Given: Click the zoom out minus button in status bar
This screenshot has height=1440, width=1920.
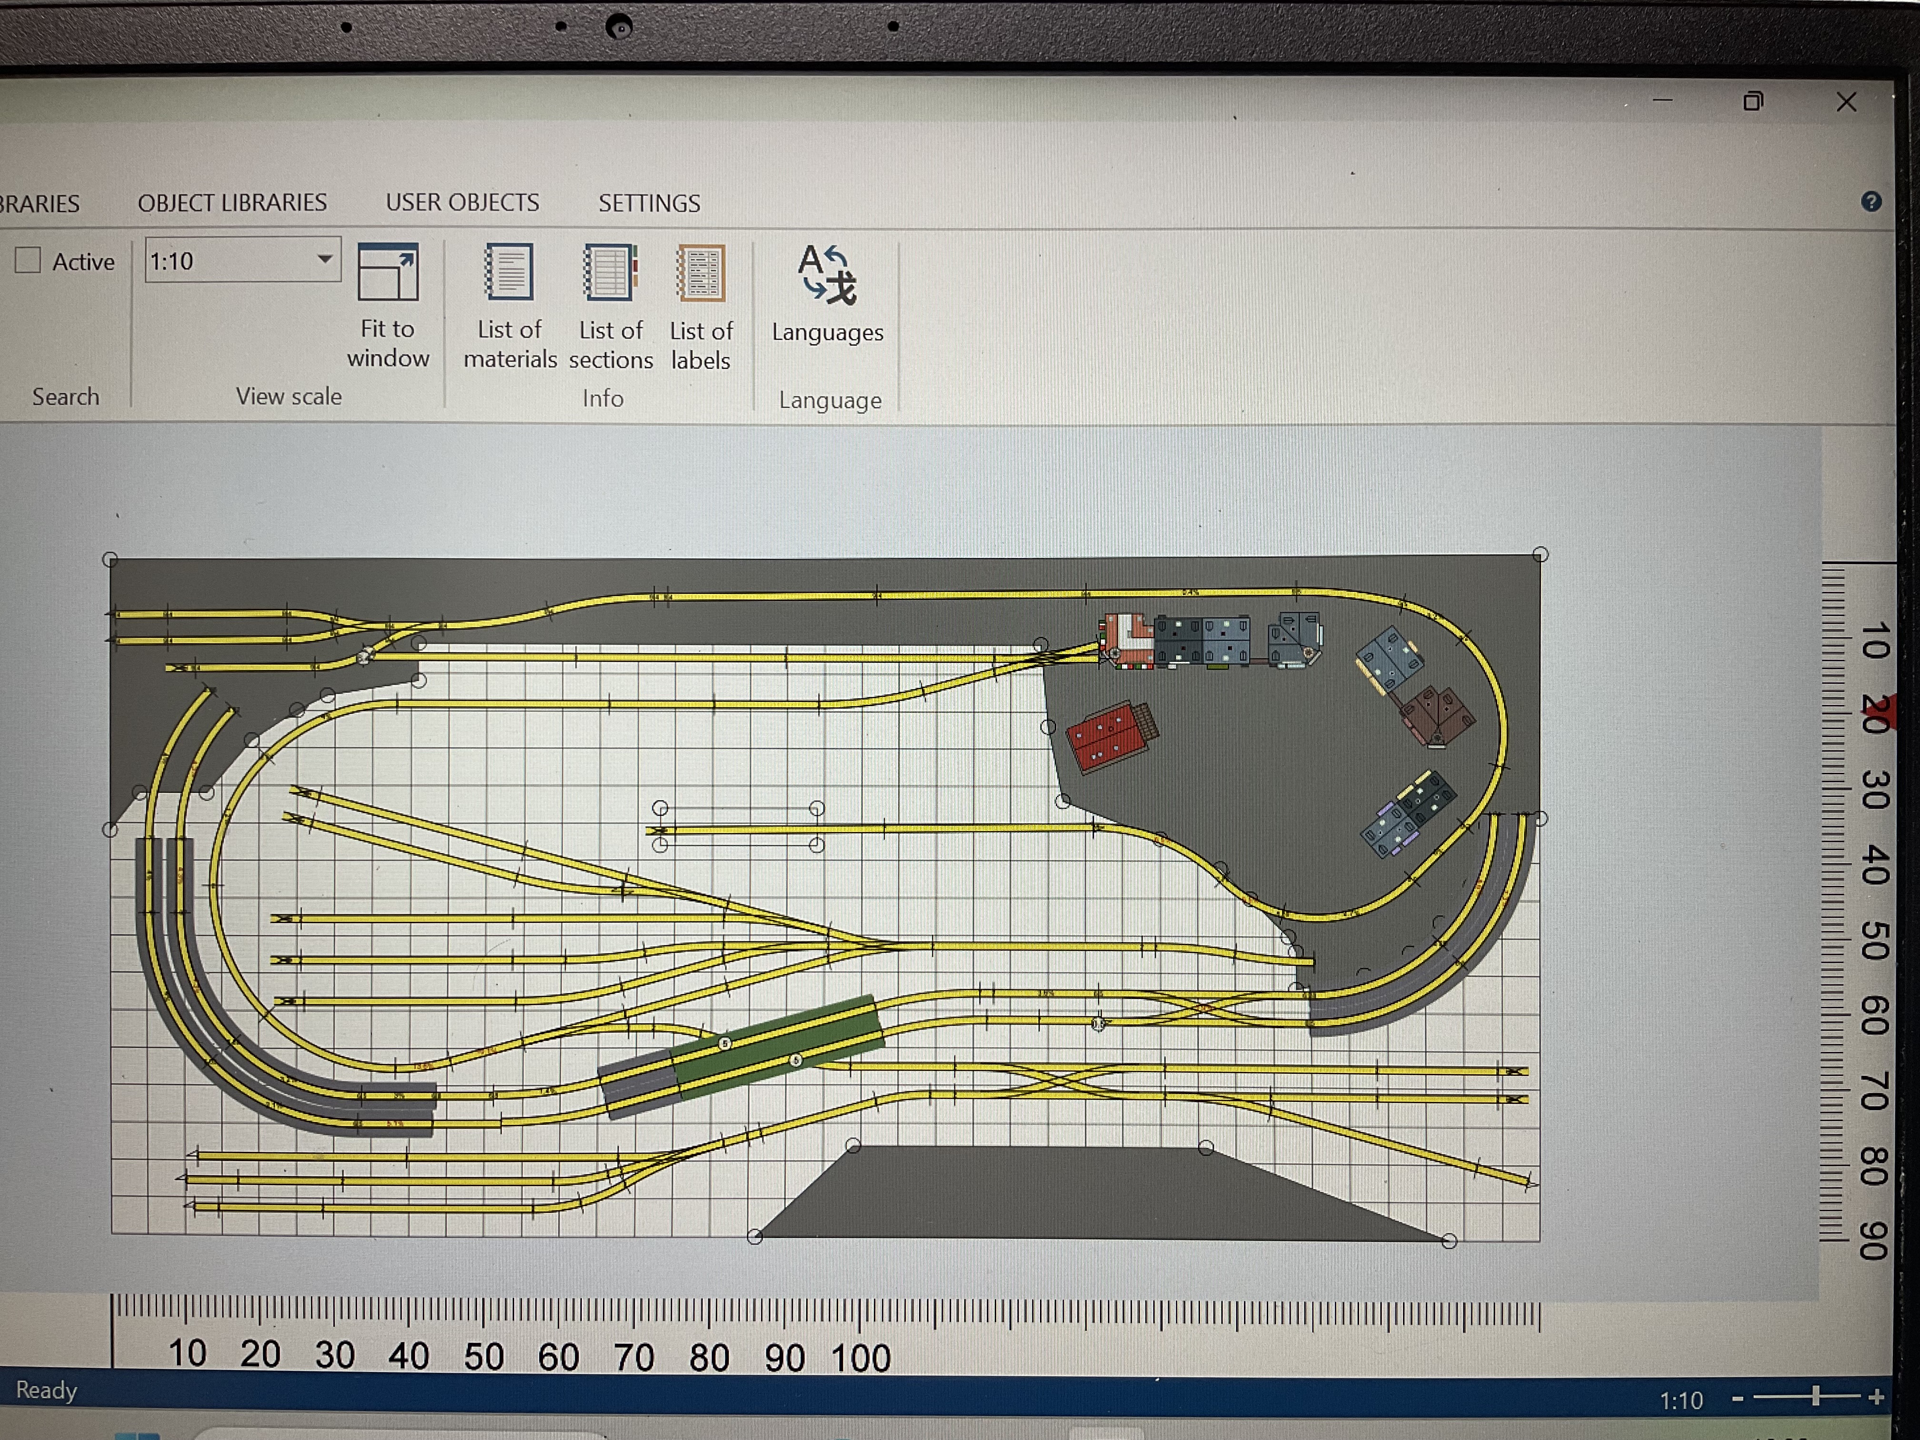Looking at the screenshot, I should coord(1737,1399).
